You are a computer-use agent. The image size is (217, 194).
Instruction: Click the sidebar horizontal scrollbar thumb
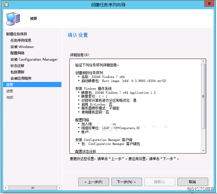[33, 188]
